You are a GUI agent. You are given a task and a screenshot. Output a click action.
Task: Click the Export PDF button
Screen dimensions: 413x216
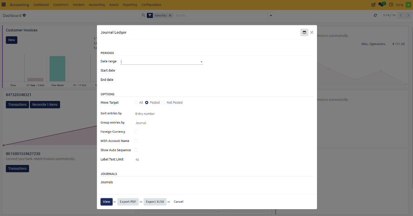(128, 202)
